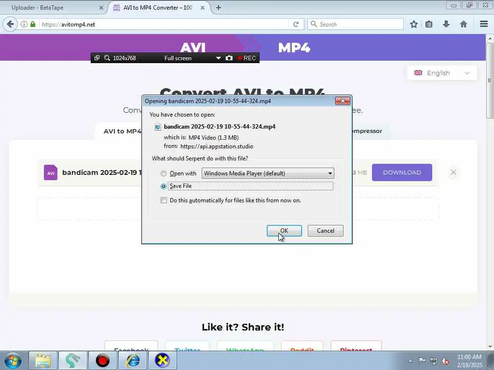
Task: Click Bandicam magnifier resolution icon
Action: click(x=107, y=58)
